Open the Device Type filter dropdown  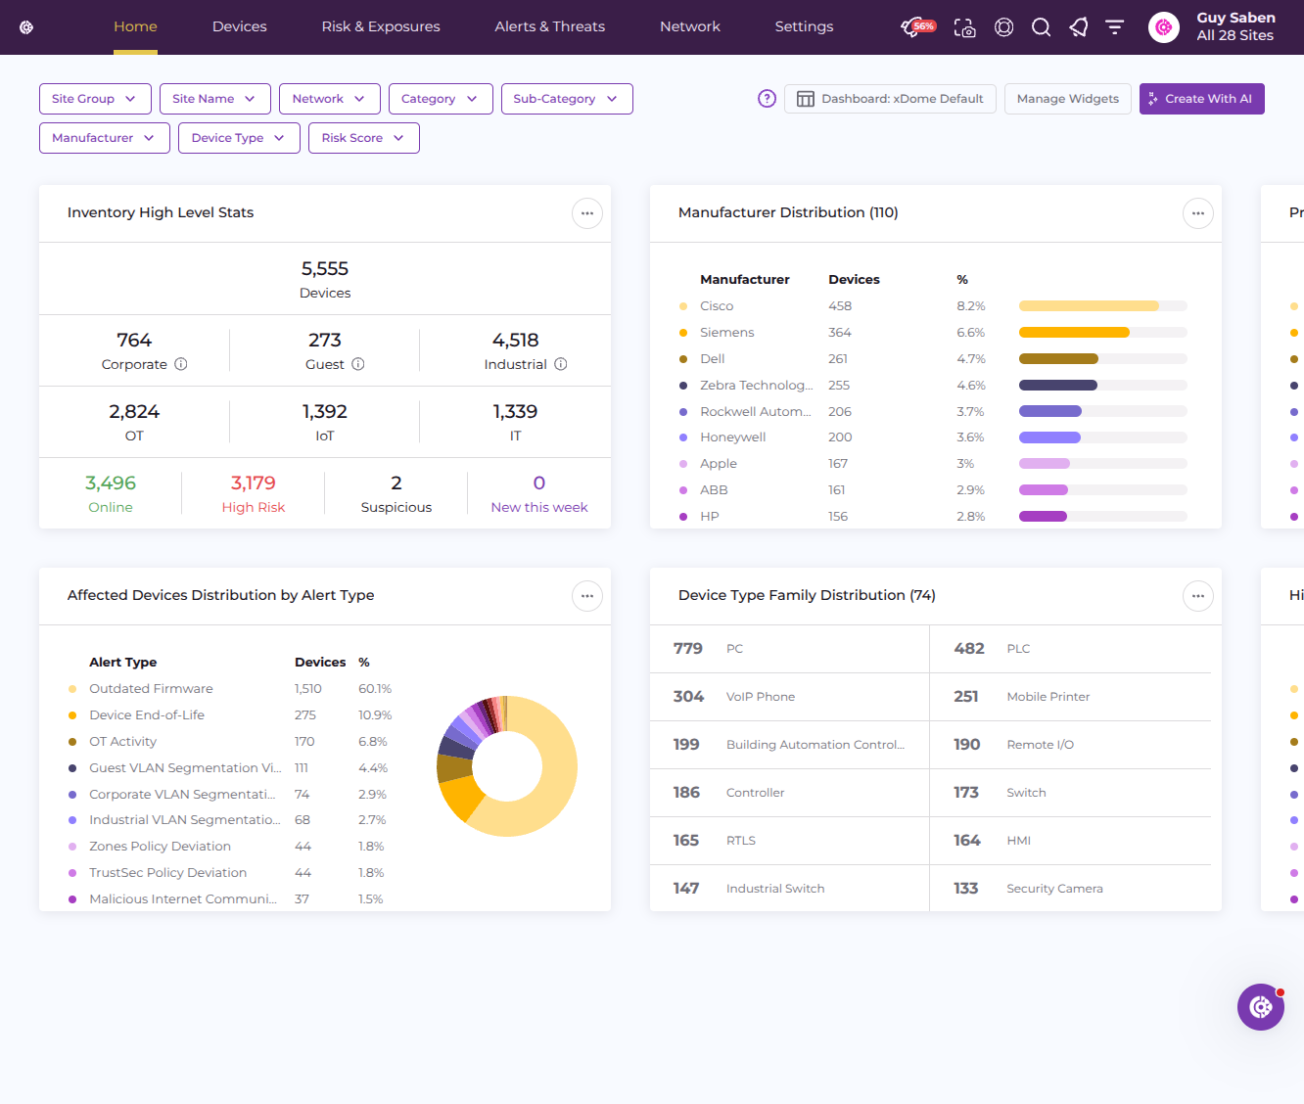click(x=239, y=138)
